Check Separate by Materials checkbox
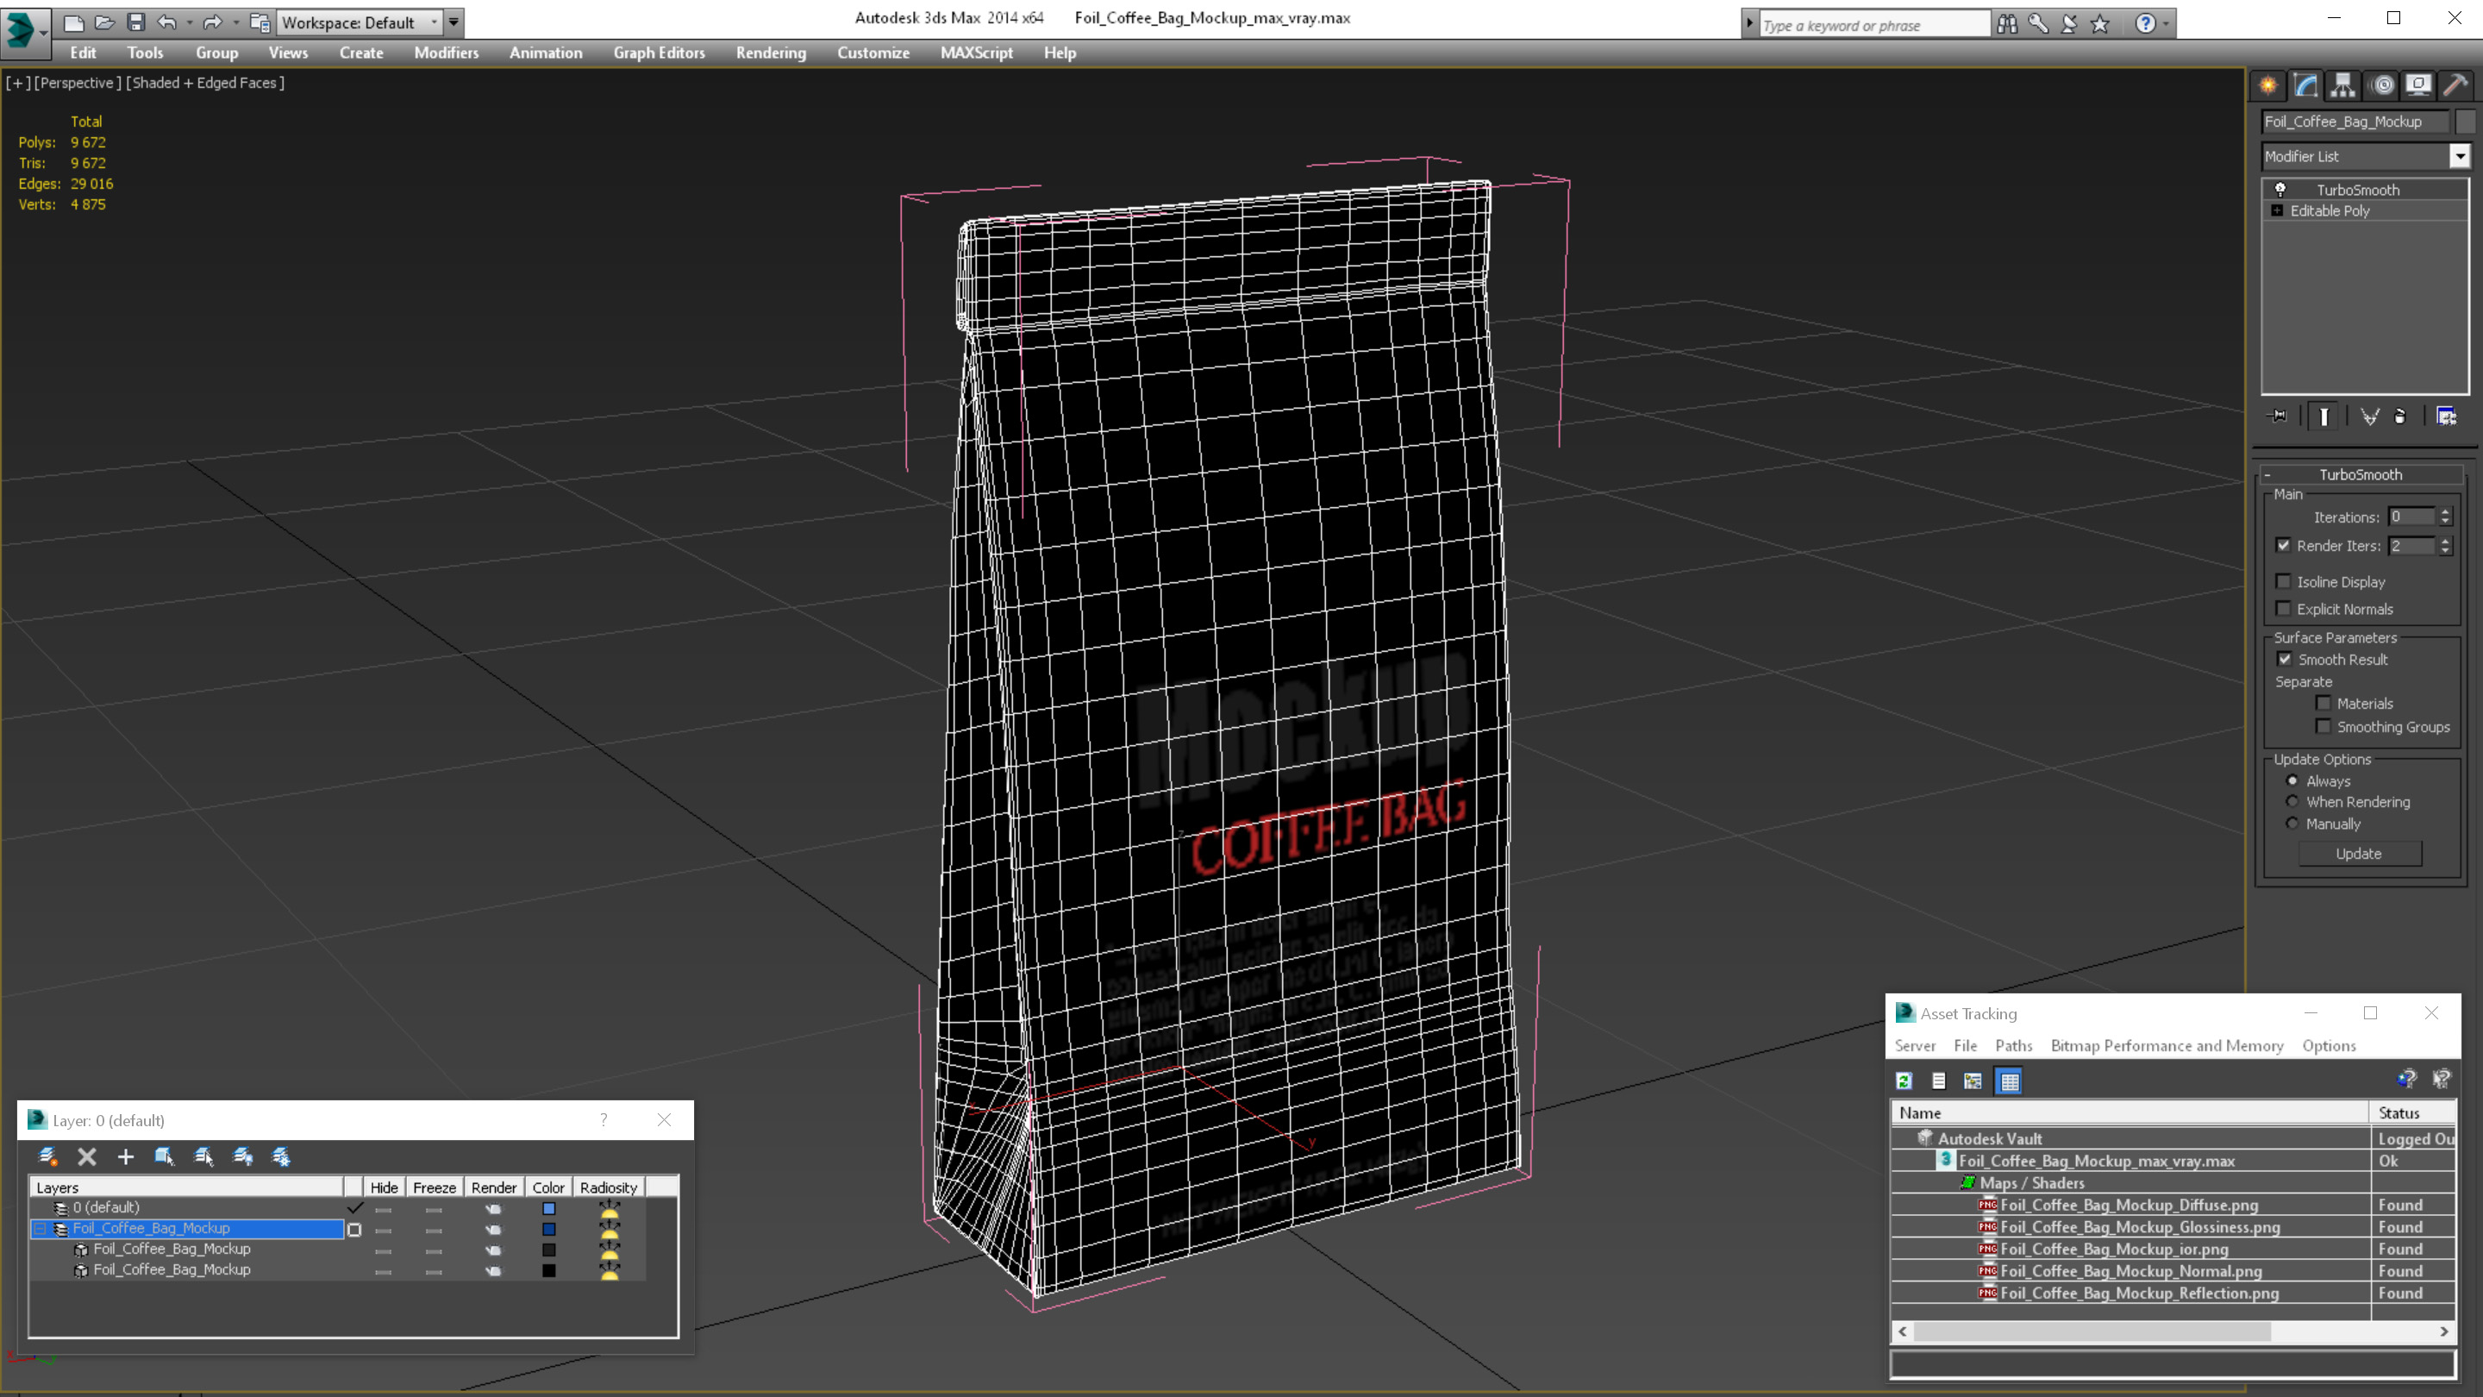The image size is (2483, 1397). pyautogui.click(x=2324, y=703)
